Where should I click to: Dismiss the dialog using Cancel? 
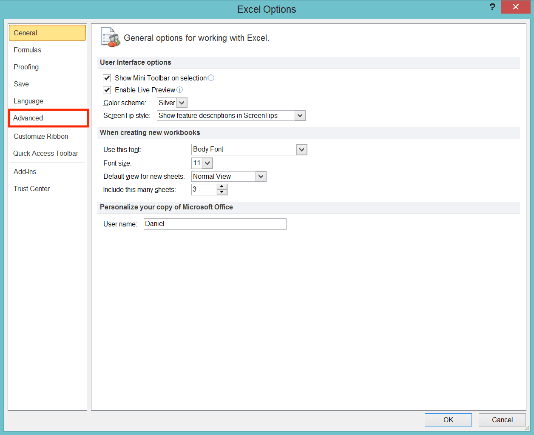click(x=502, y=420)
